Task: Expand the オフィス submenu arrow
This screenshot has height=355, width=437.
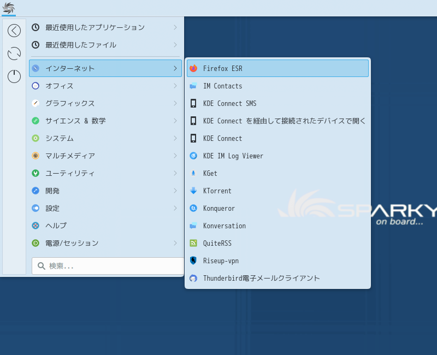Action: coord(175,86)
